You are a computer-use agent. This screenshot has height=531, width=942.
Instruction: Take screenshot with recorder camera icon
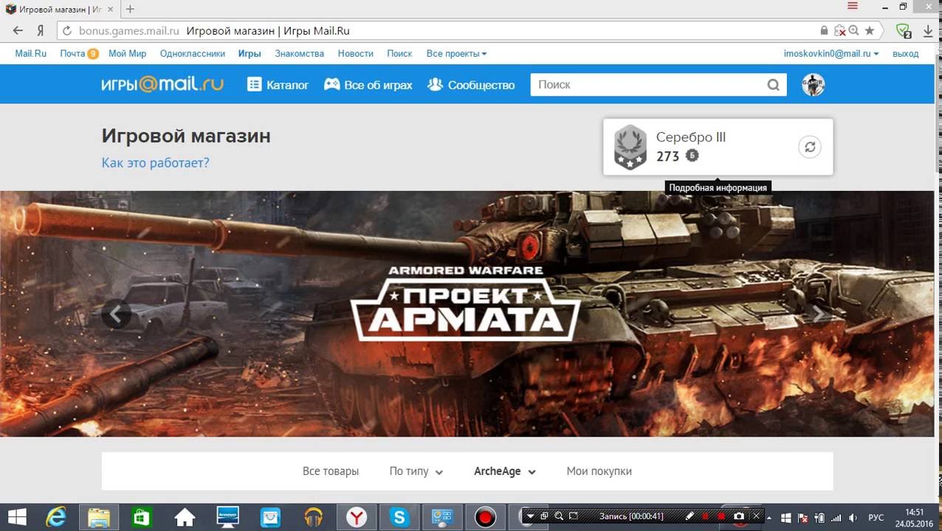(739, 516)
